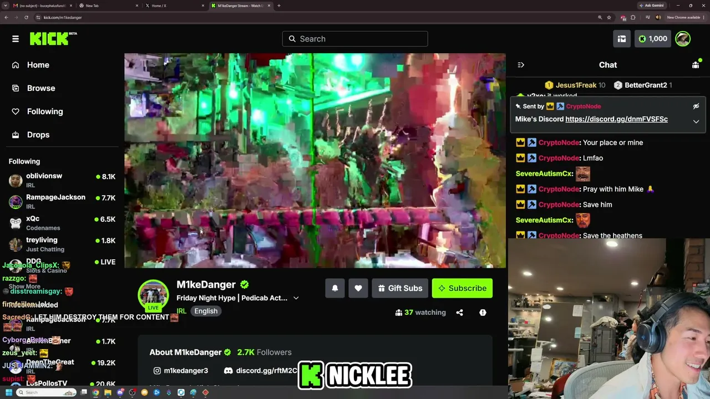Open the page zoom icon in address bar
Screen dimensions: 710x399
pos(600,17)
